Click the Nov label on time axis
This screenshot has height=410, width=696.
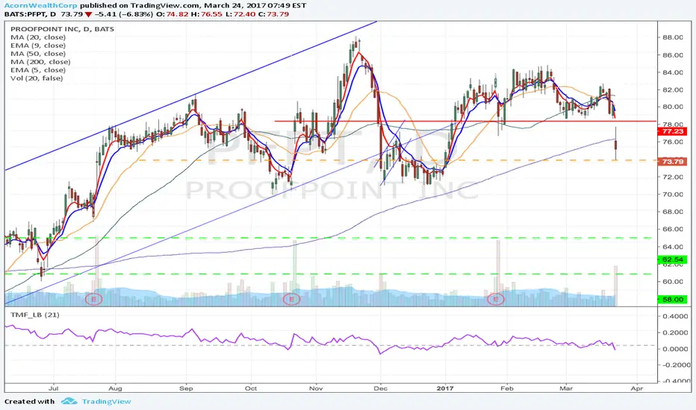[316, 388]
